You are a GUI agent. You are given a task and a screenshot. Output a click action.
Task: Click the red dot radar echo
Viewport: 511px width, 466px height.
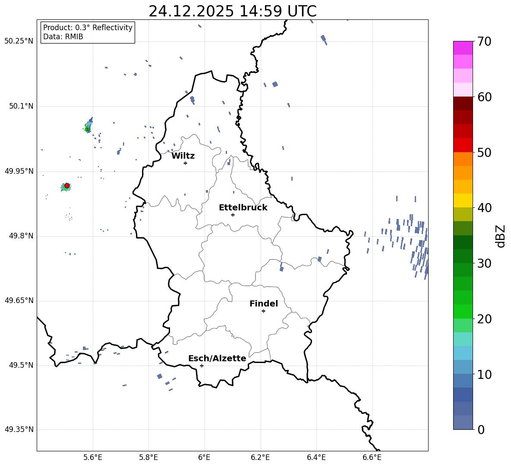(x=67, y=186)
